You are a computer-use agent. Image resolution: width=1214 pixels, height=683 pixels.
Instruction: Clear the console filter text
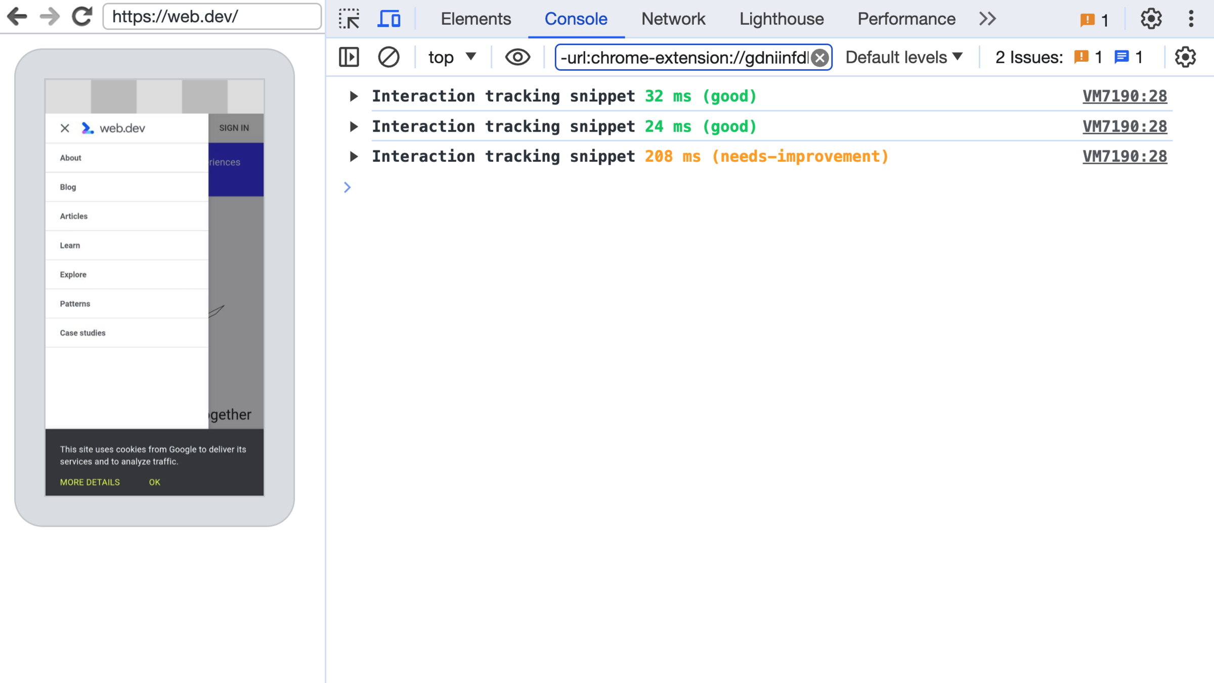coord(820,58)
